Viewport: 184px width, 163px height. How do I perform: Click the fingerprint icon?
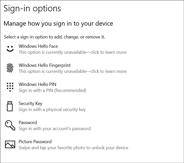coord(10,68)
